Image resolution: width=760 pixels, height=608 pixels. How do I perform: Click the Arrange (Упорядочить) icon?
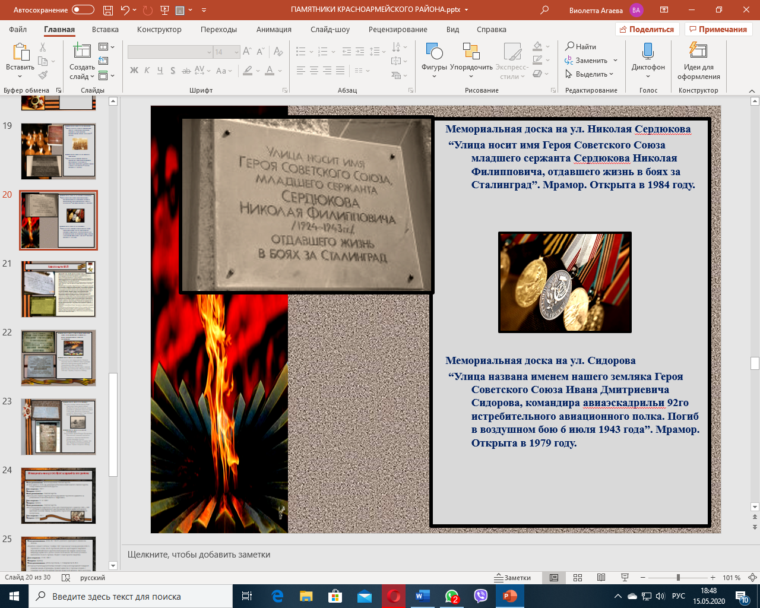tap(471, 52)
